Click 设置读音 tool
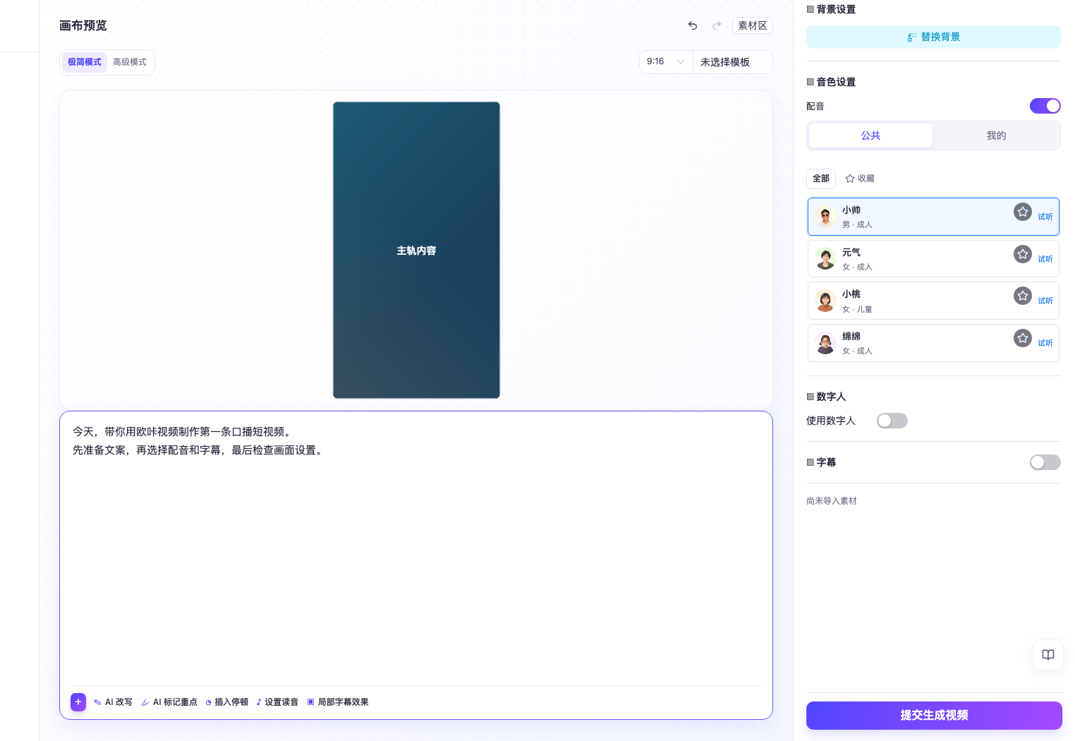Screen dimensions: 1075x741 point(277,702)
